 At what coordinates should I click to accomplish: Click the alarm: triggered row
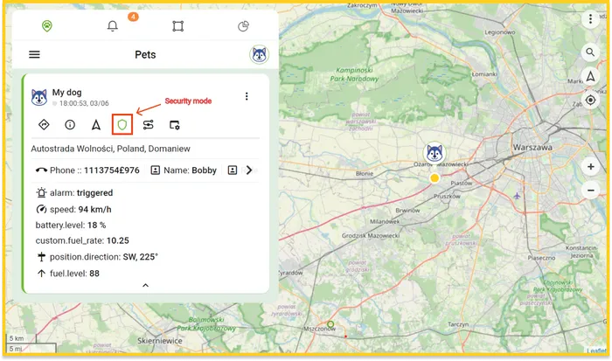(x=74, y=193)
